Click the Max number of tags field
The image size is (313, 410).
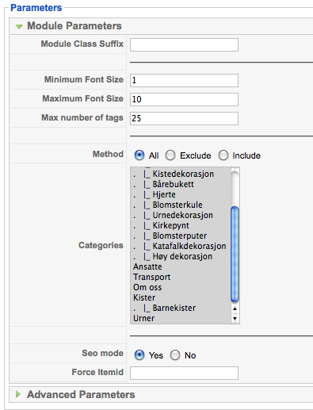[x=184, y=118]
